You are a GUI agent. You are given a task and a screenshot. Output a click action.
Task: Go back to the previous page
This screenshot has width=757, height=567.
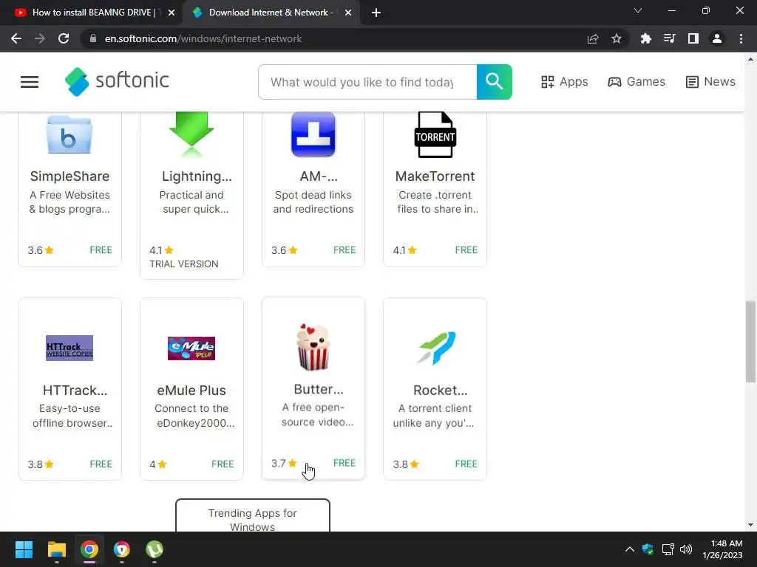pyautogui.click(x=16, y=38)
